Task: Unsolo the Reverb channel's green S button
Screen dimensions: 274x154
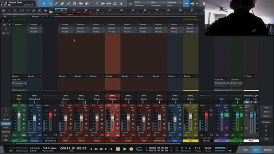Action: (x=226, y=115)
